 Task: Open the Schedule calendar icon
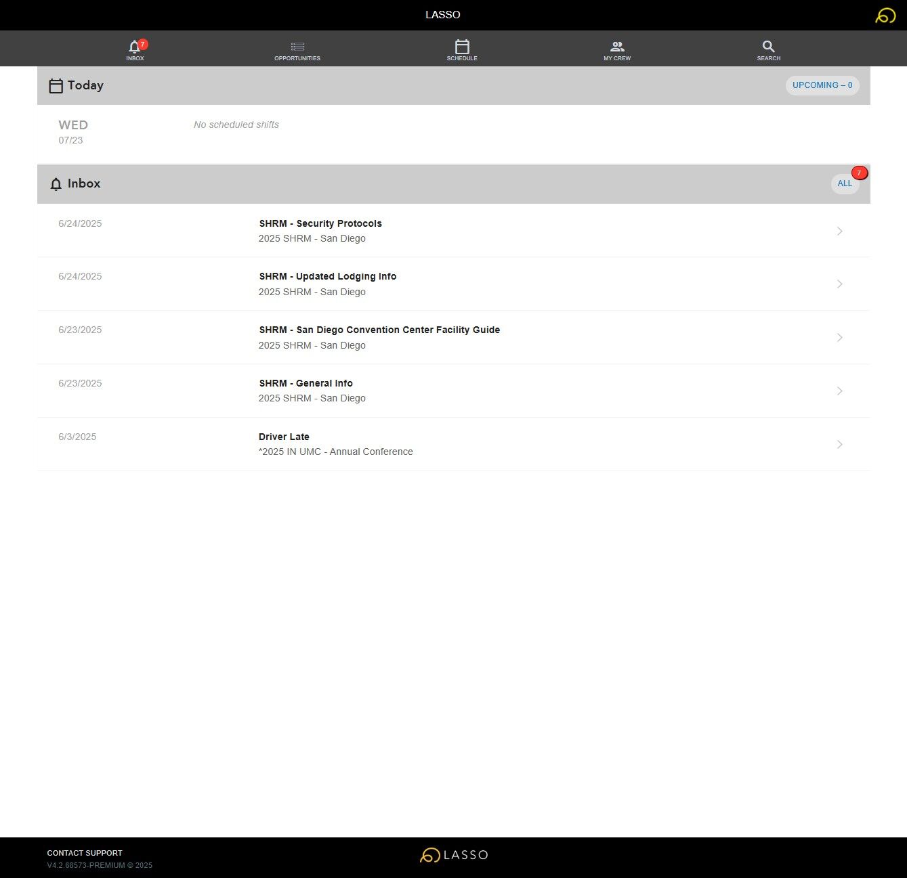coord(462,47)
